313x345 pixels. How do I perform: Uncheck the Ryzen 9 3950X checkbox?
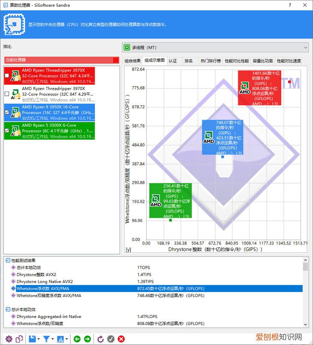point(6,112)
